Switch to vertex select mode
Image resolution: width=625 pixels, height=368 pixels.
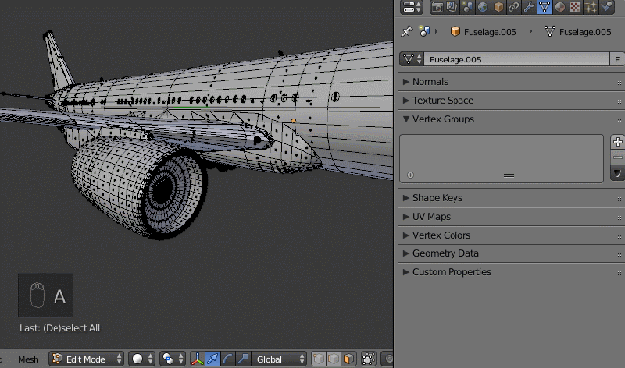pos(319,359)
